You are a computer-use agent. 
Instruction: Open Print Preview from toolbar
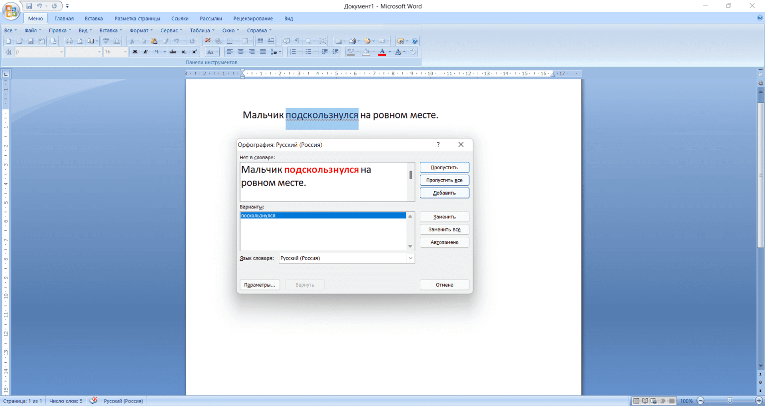point(80,41)
